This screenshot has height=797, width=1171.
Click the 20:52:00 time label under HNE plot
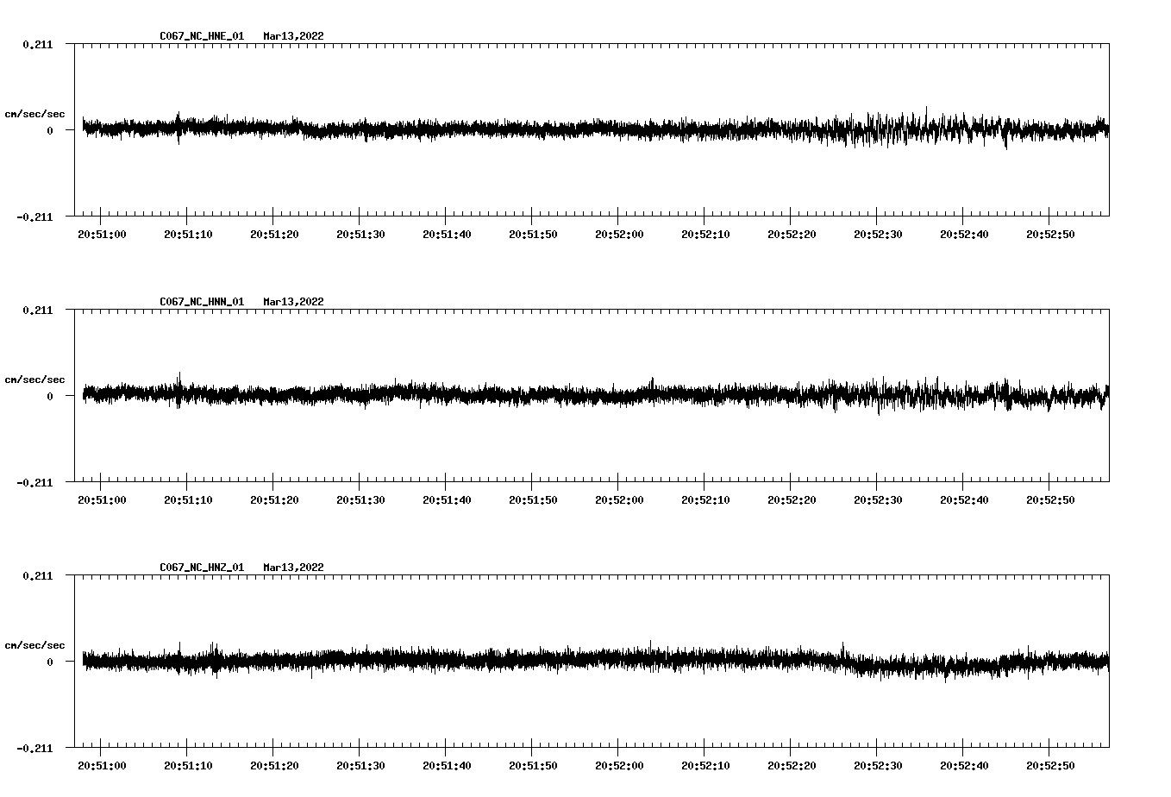pos(619,235)
